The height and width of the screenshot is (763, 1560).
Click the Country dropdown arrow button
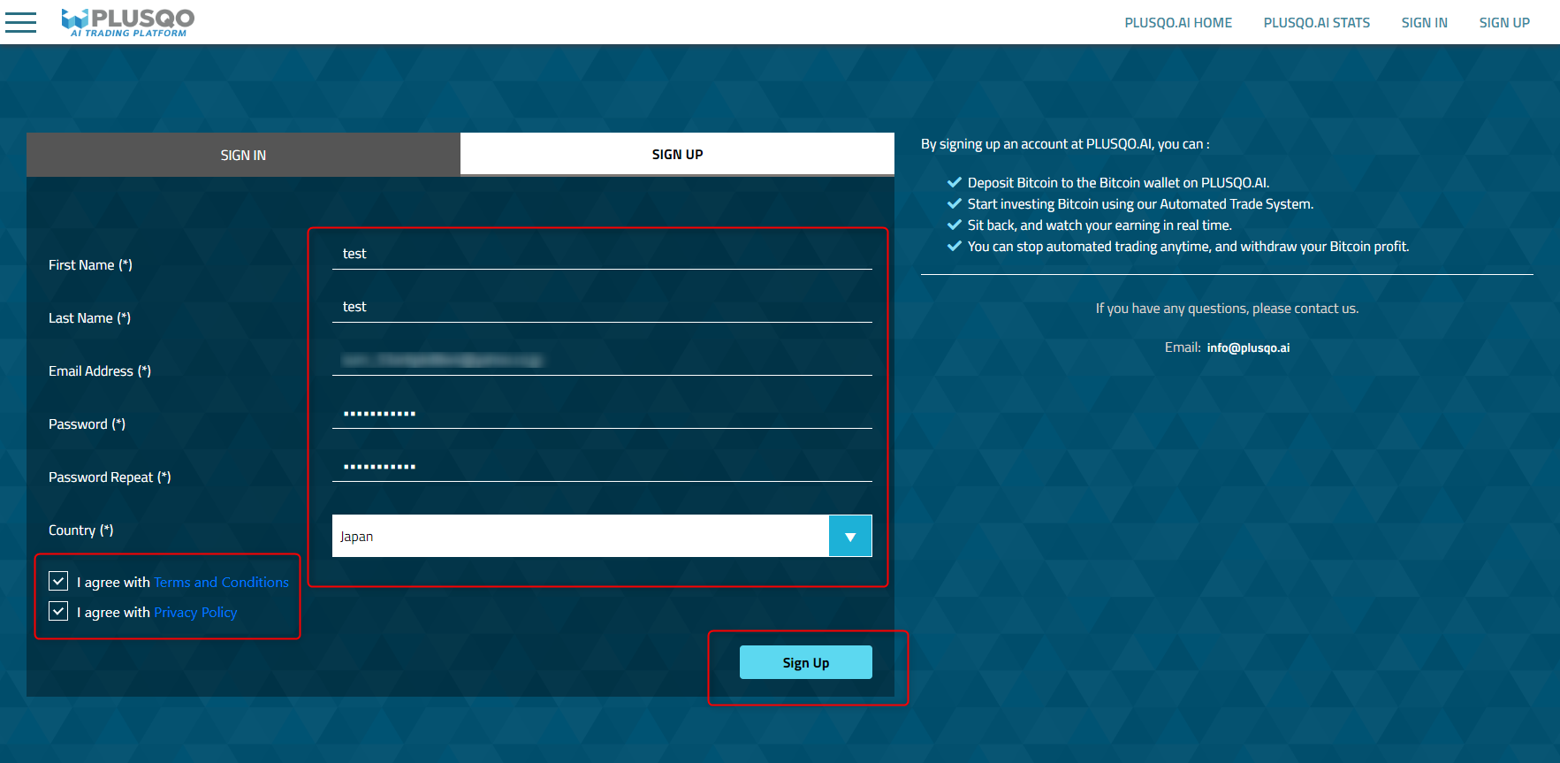coord(850,536)
